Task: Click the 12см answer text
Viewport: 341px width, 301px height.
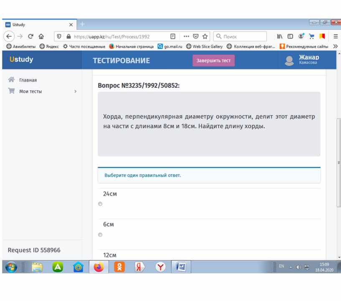Action: [x=109, y=255]
